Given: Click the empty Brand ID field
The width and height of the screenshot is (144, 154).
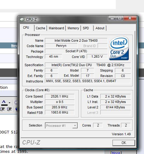Looking at the screenshot, I should tap(102, 46).
